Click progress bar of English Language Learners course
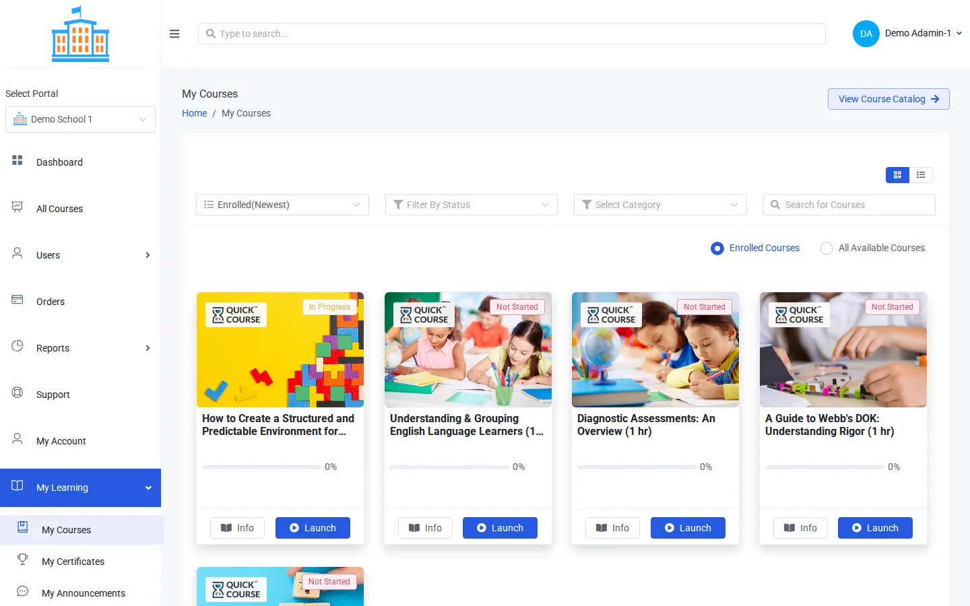970x606 pixels. [449, 467]
